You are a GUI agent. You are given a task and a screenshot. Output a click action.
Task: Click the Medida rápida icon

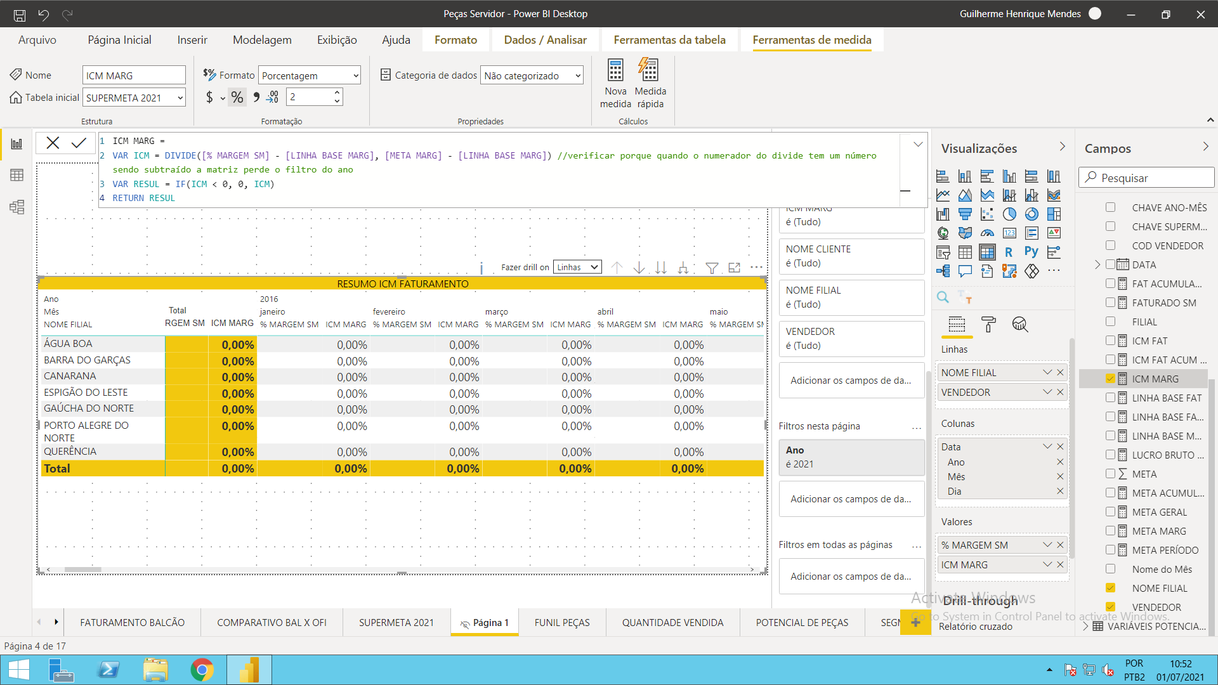pos(649,70)
